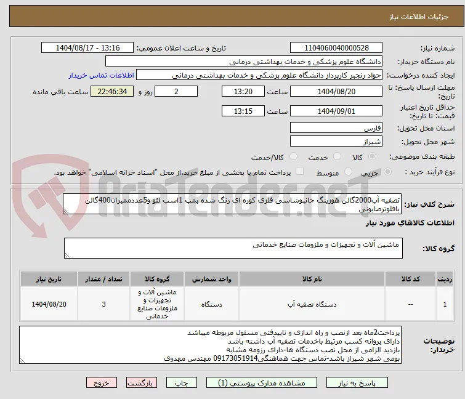Click the remaining days field showing 2
Screen dimensions: 465x399
pyautogui.click(x=176, y=91)
